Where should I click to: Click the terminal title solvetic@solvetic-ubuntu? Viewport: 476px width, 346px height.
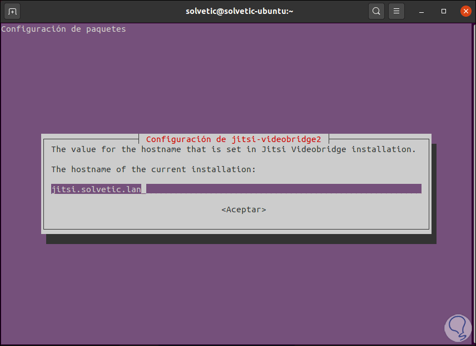239,11
